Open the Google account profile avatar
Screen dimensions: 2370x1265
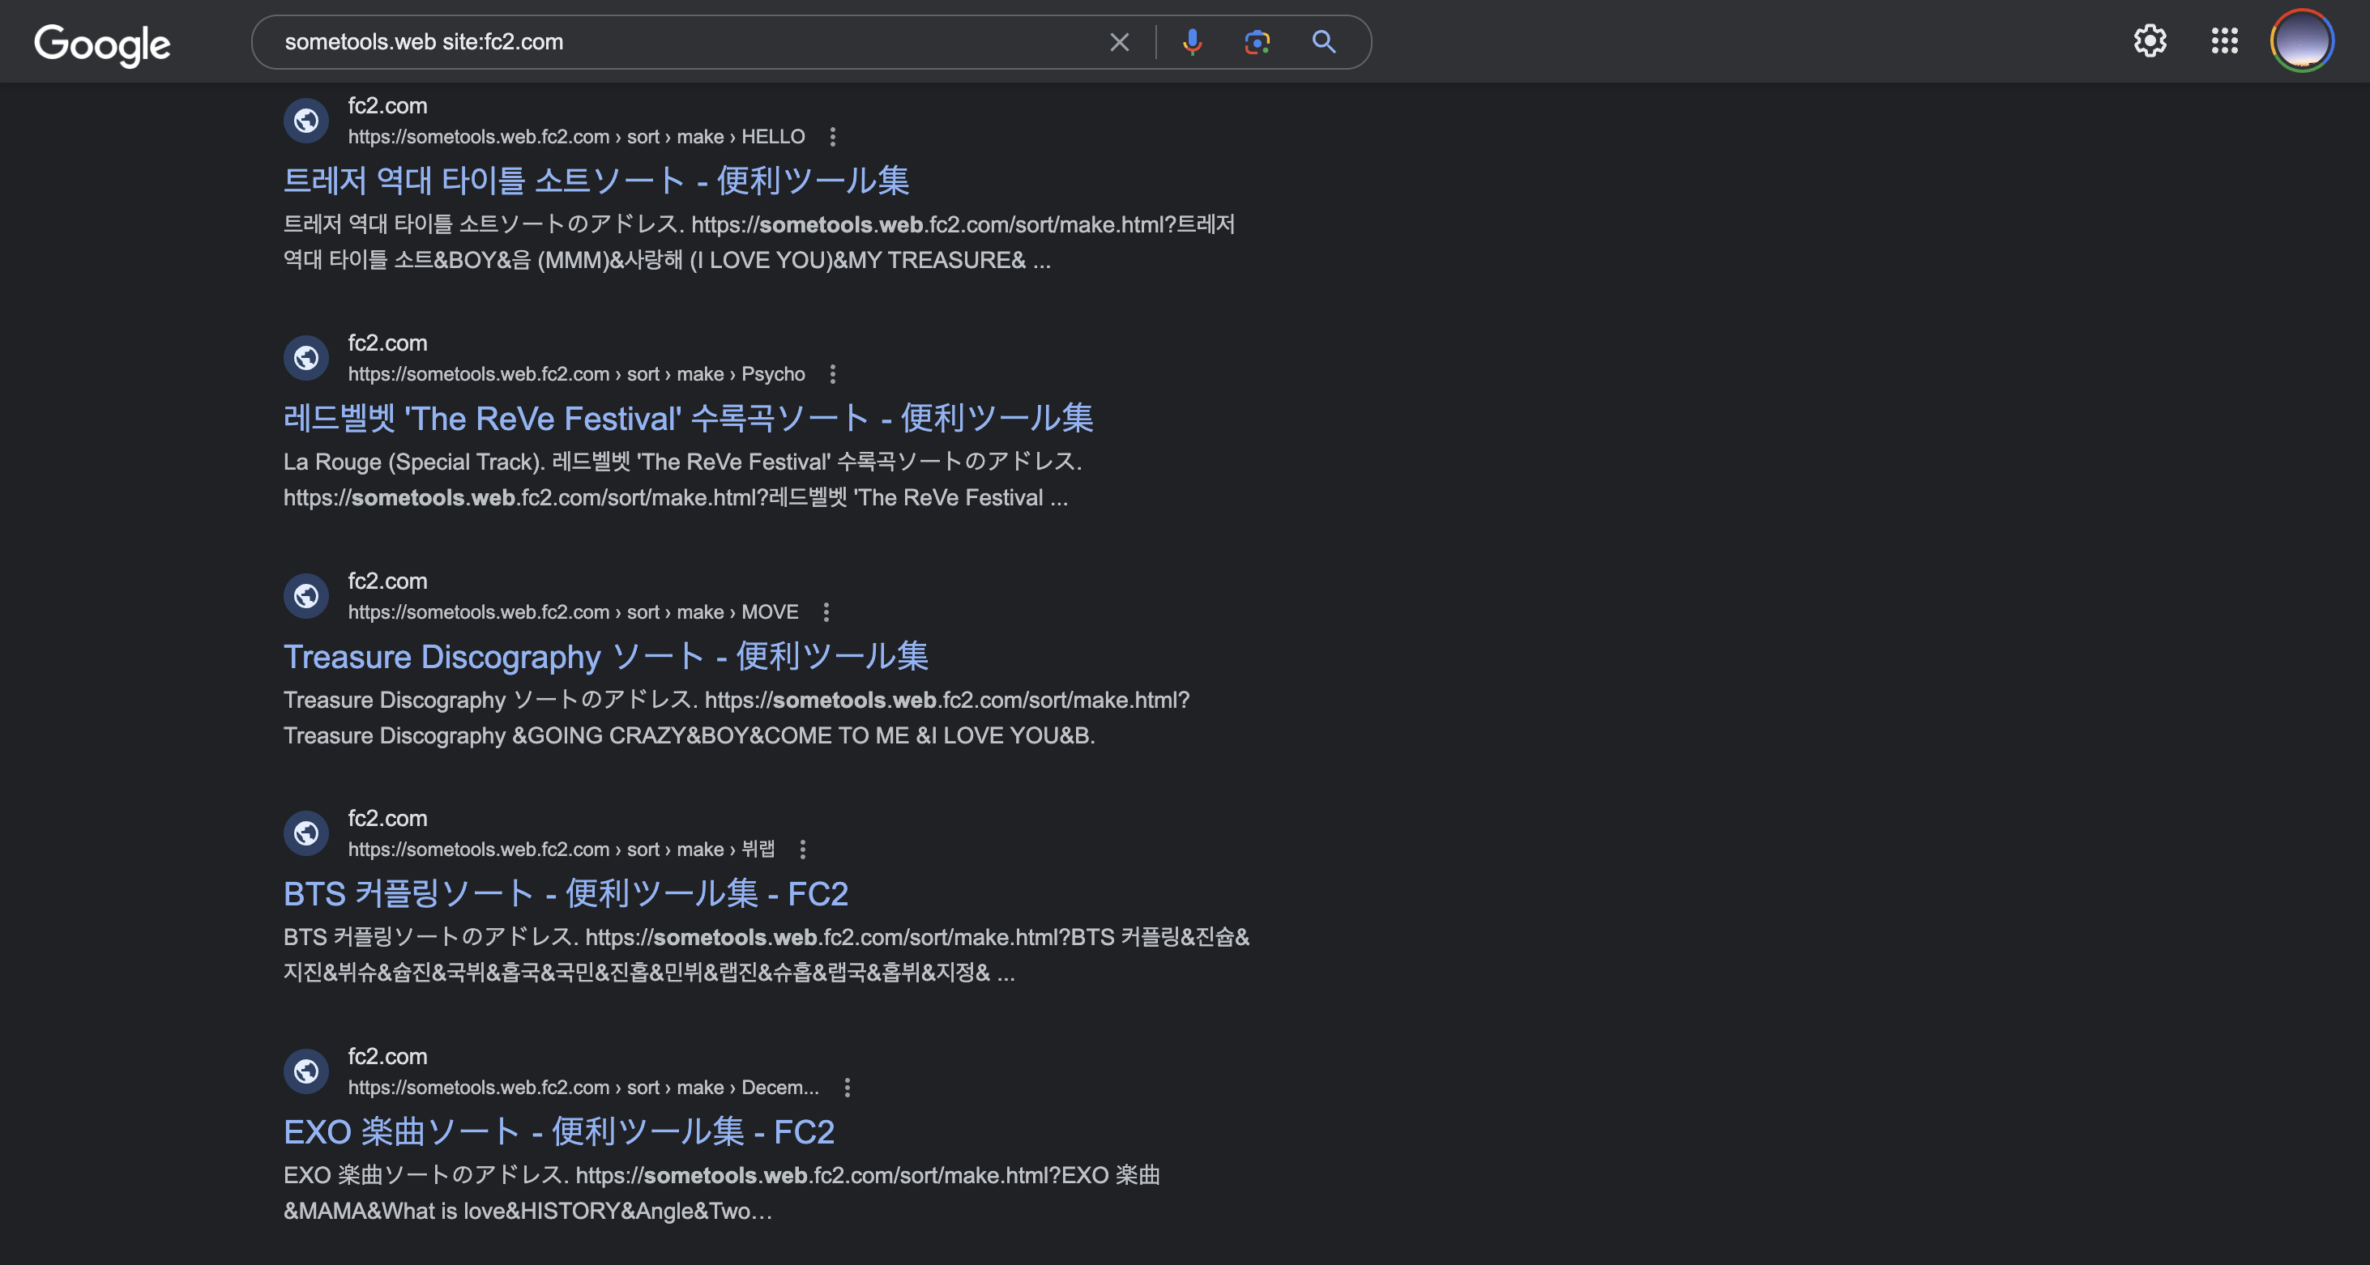pos(2301,41)
